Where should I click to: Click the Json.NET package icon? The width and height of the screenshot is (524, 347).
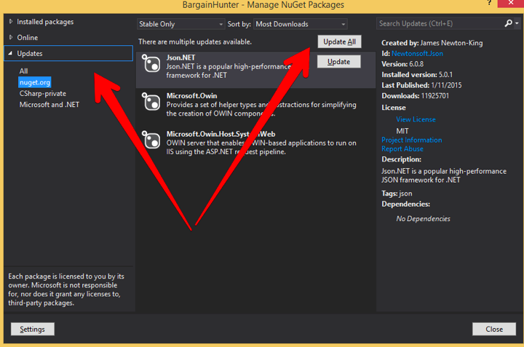pyautogui.click(x=151, y=63)
